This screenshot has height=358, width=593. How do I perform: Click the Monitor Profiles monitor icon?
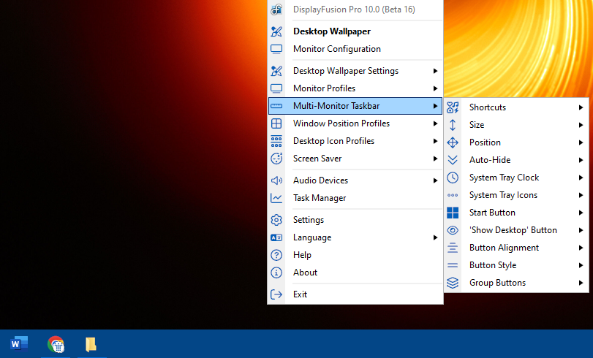pyautogui.click(x=276, y=88)
